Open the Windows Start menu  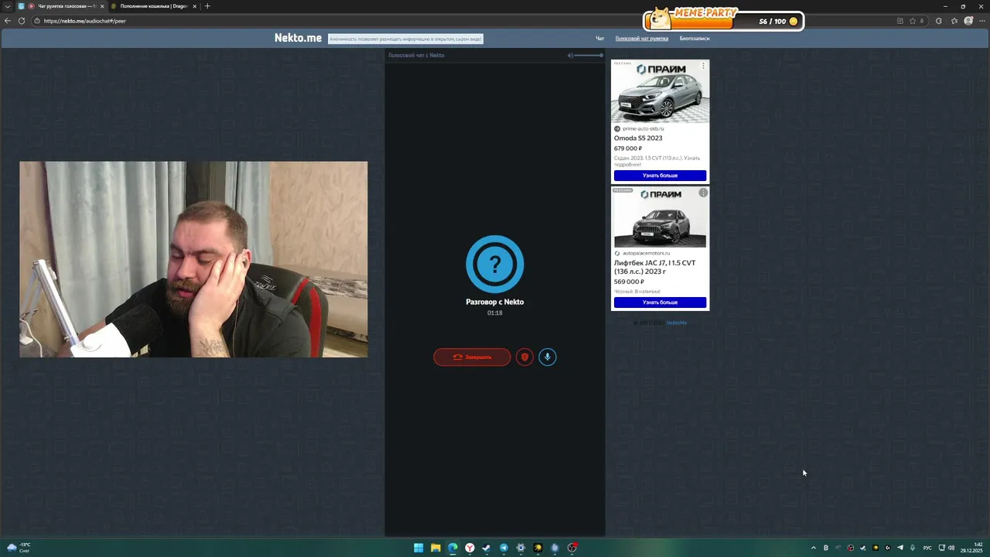click(x=418, y=548)
